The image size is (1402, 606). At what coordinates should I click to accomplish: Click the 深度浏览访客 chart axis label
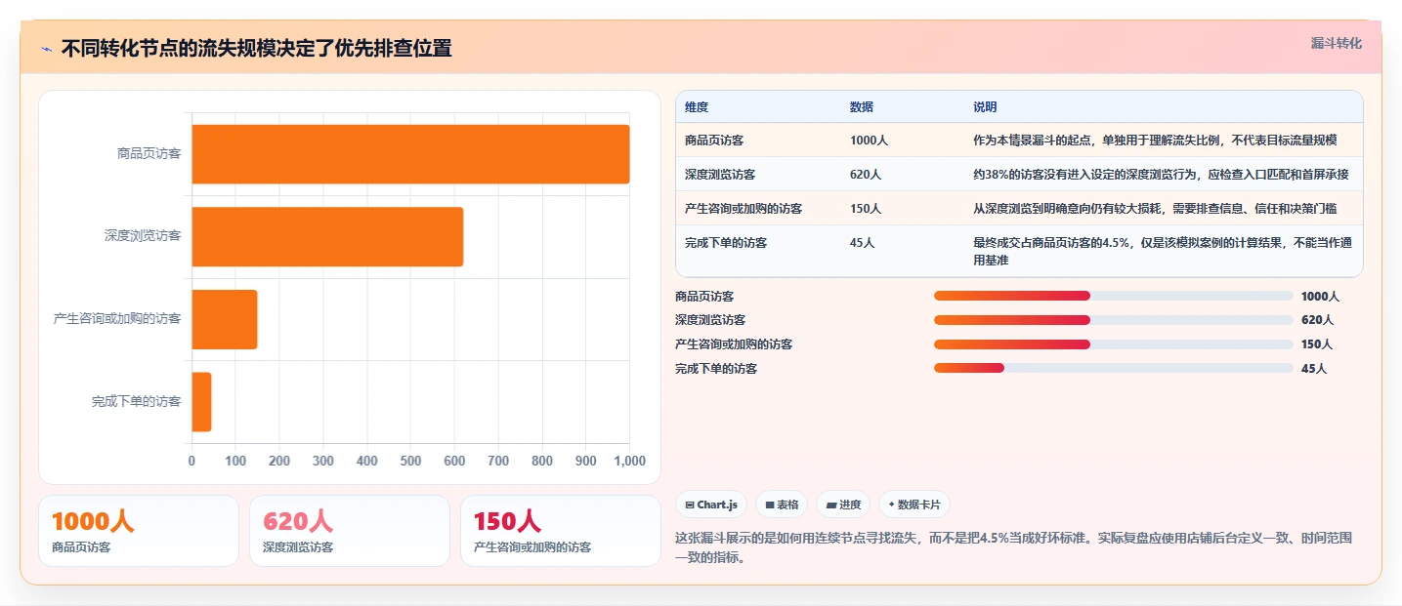pos(143,236)
